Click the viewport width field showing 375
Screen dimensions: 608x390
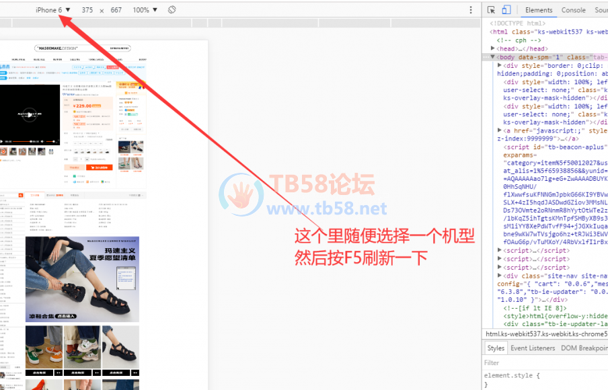(87, 10)
